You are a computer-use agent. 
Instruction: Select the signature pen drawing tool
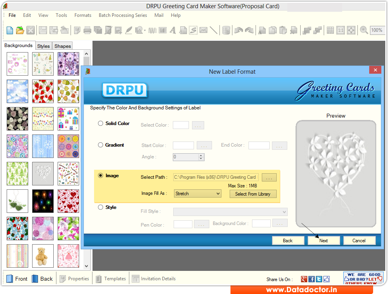point(129,30)
